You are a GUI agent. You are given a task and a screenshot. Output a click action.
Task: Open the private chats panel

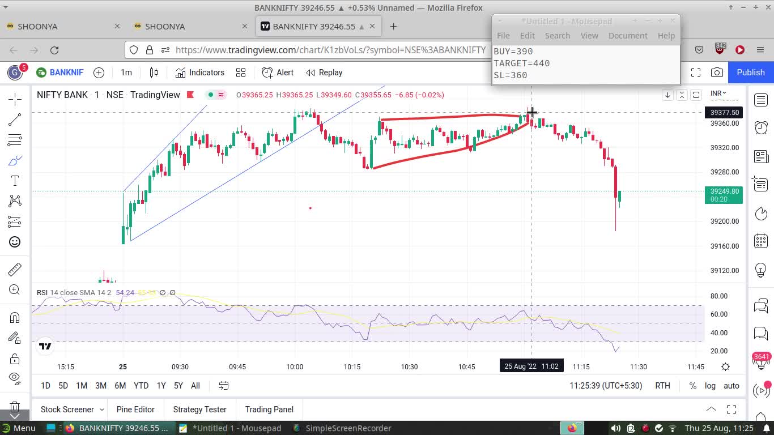pos(761,334)
